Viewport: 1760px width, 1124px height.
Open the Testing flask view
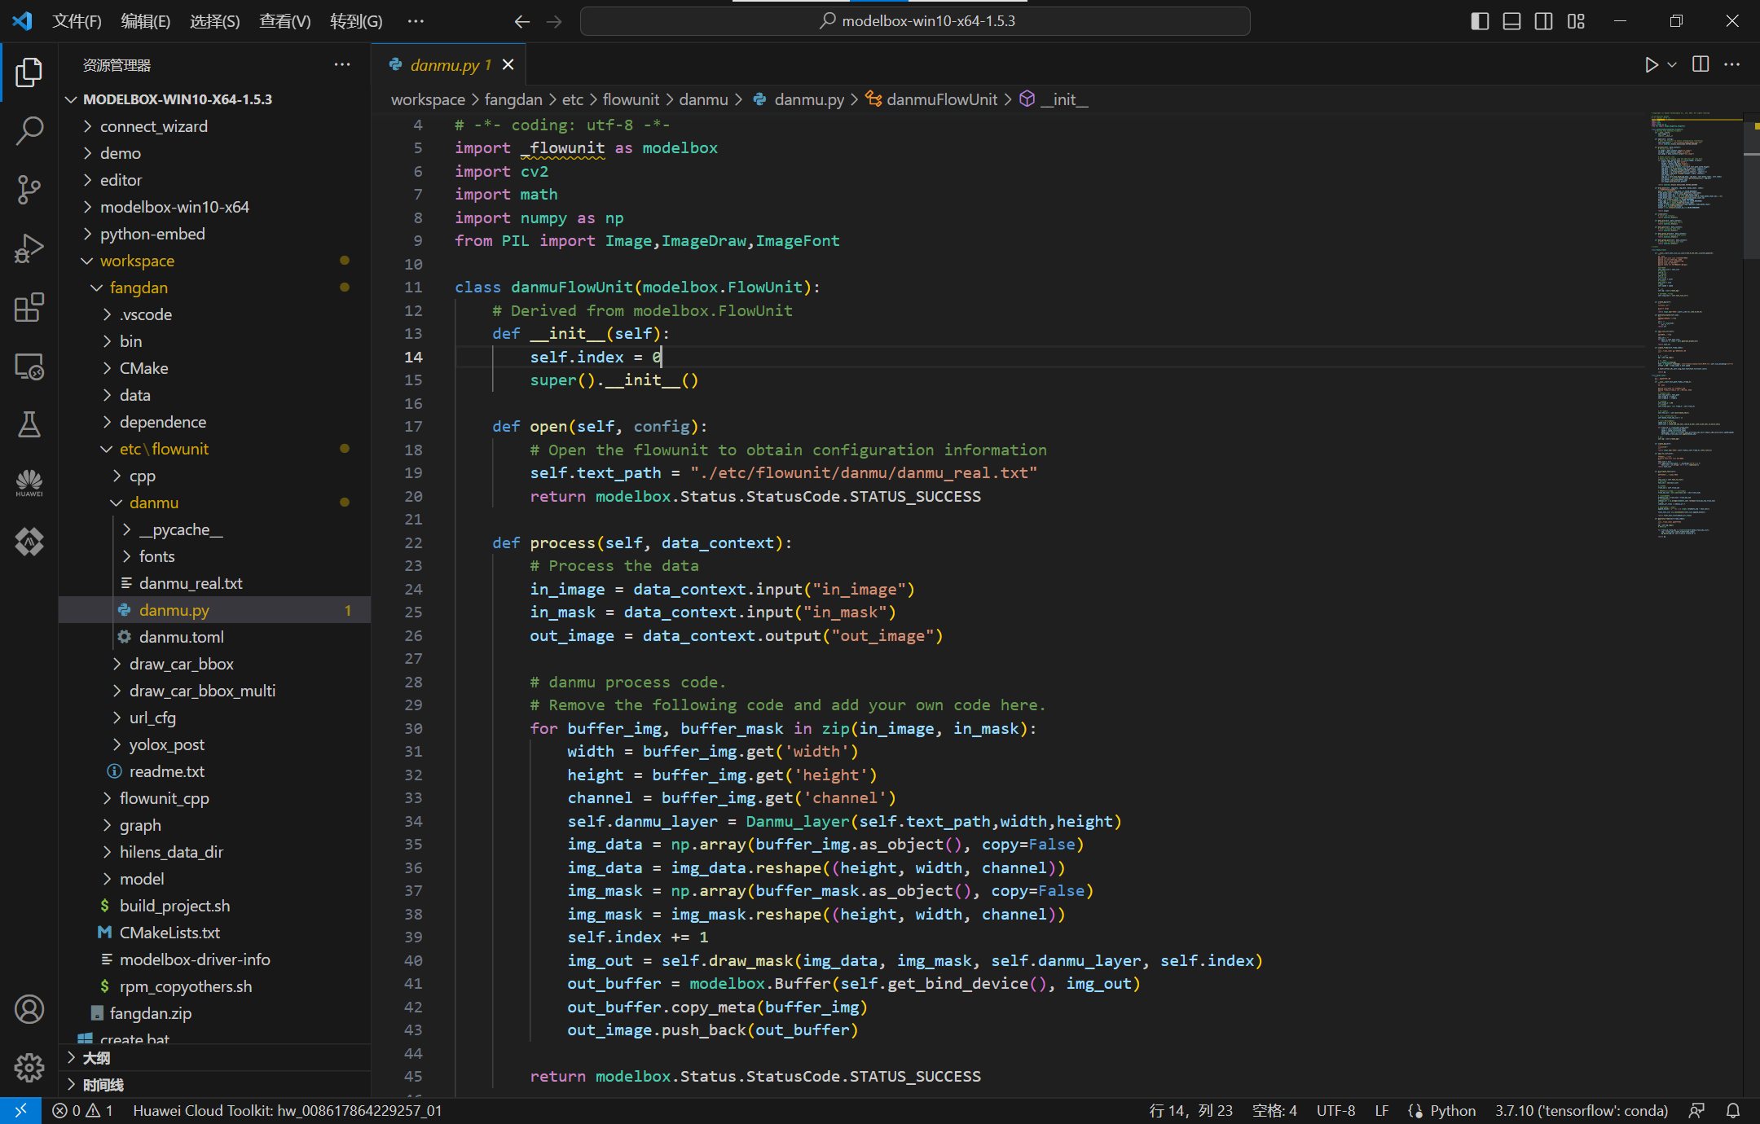pyautogui.click(x=29, y=424)
